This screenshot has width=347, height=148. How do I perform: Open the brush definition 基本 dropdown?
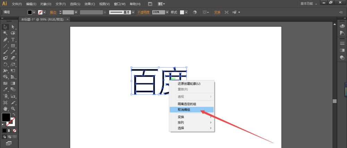click(133, 12)
